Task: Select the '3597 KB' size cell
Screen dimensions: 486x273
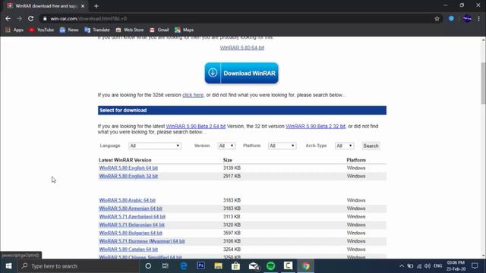Action: coord(232,233)
